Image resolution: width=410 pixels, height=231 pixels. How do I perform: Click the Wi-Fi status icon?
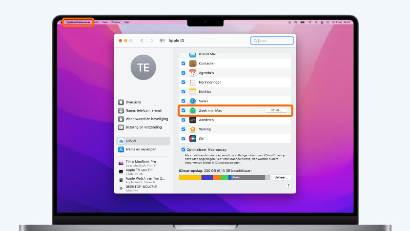click(x=310, y=22)
